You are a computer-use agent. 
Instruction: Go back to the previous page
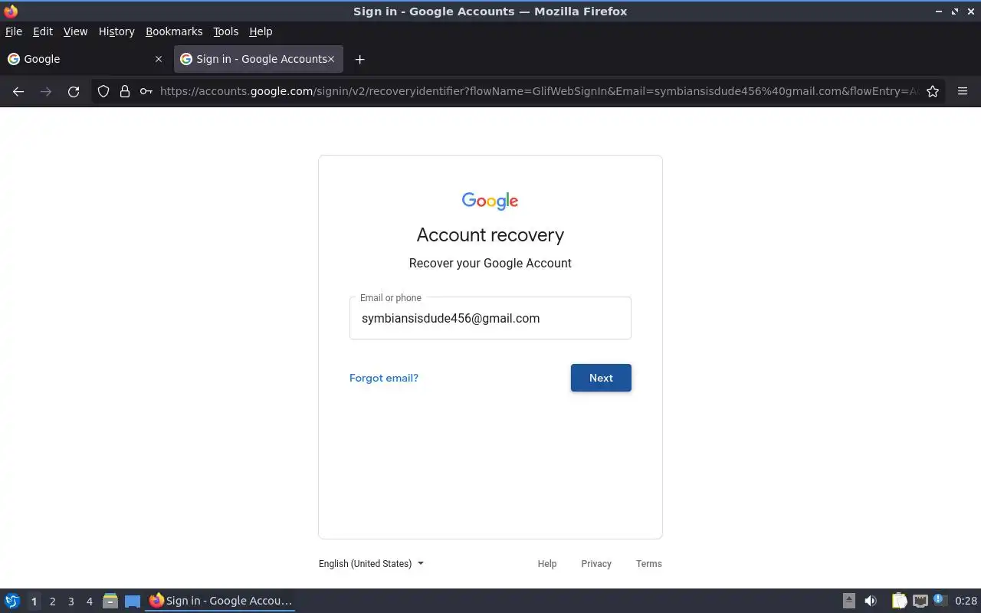coord(18,91)
